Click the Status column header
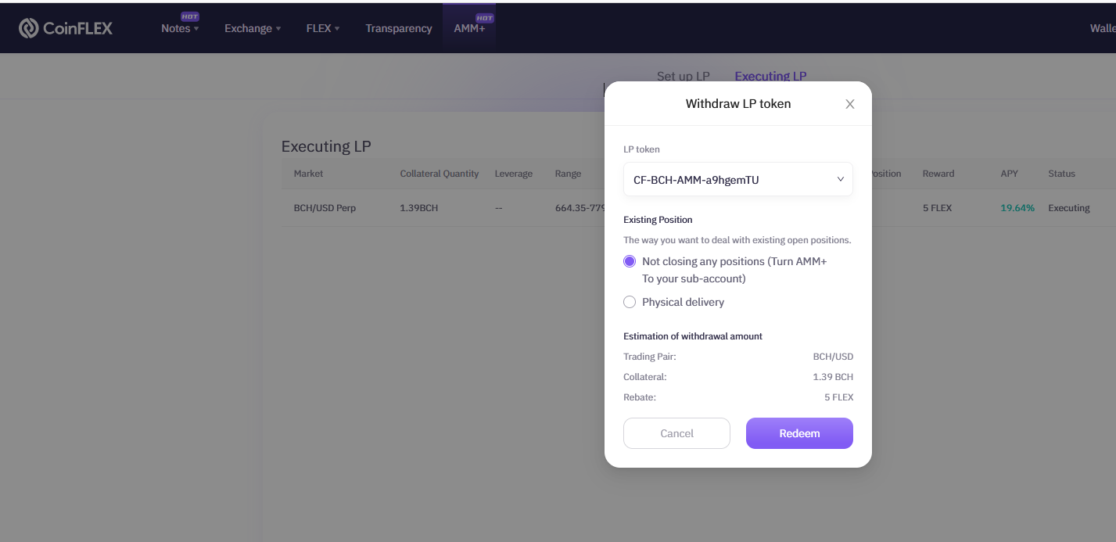 click(x=1062, y=174)
